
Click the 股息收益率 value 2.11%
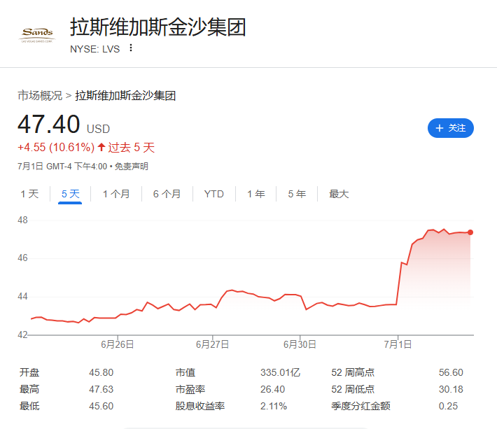[x=274, y=406]
